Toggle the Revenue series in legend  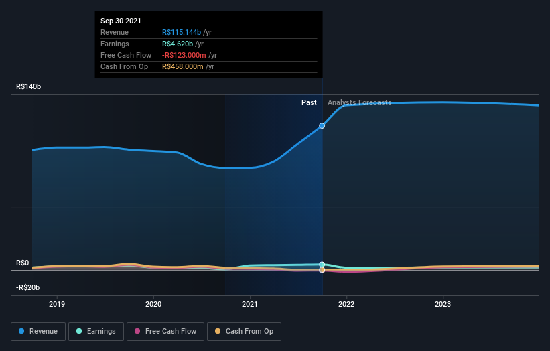tap(38, 332)
